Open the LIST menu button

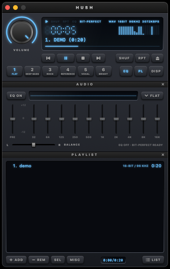(x=153, y=260)
